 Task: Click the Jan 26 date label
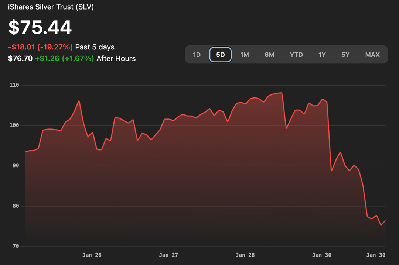92,255
